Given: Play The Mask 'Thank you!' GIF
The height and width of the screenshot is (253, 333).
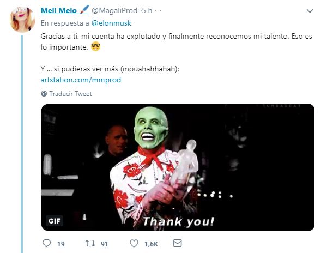Looking at the screenshot, I should (178, 167).
